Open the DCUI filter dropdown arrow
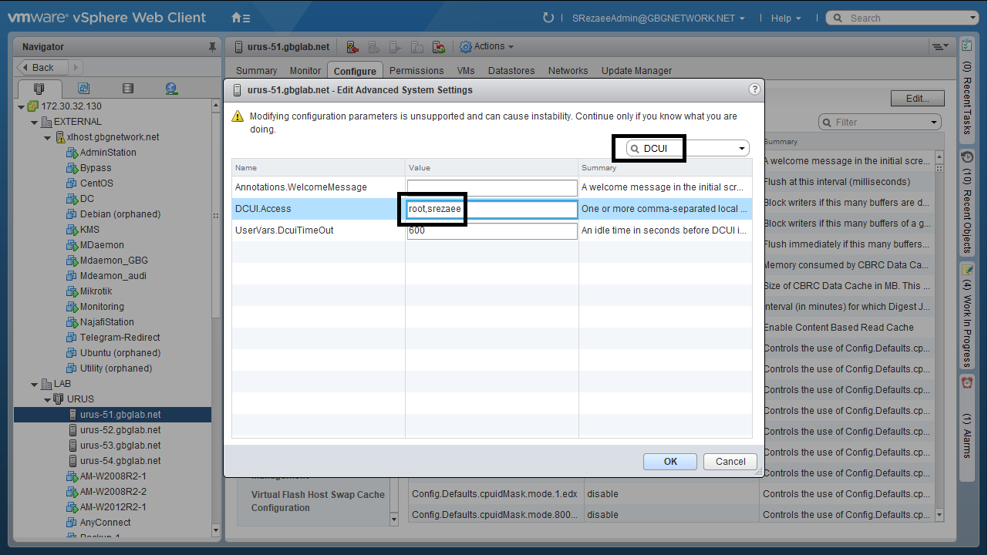Screen dimensions: 988x555 [742, 149]
